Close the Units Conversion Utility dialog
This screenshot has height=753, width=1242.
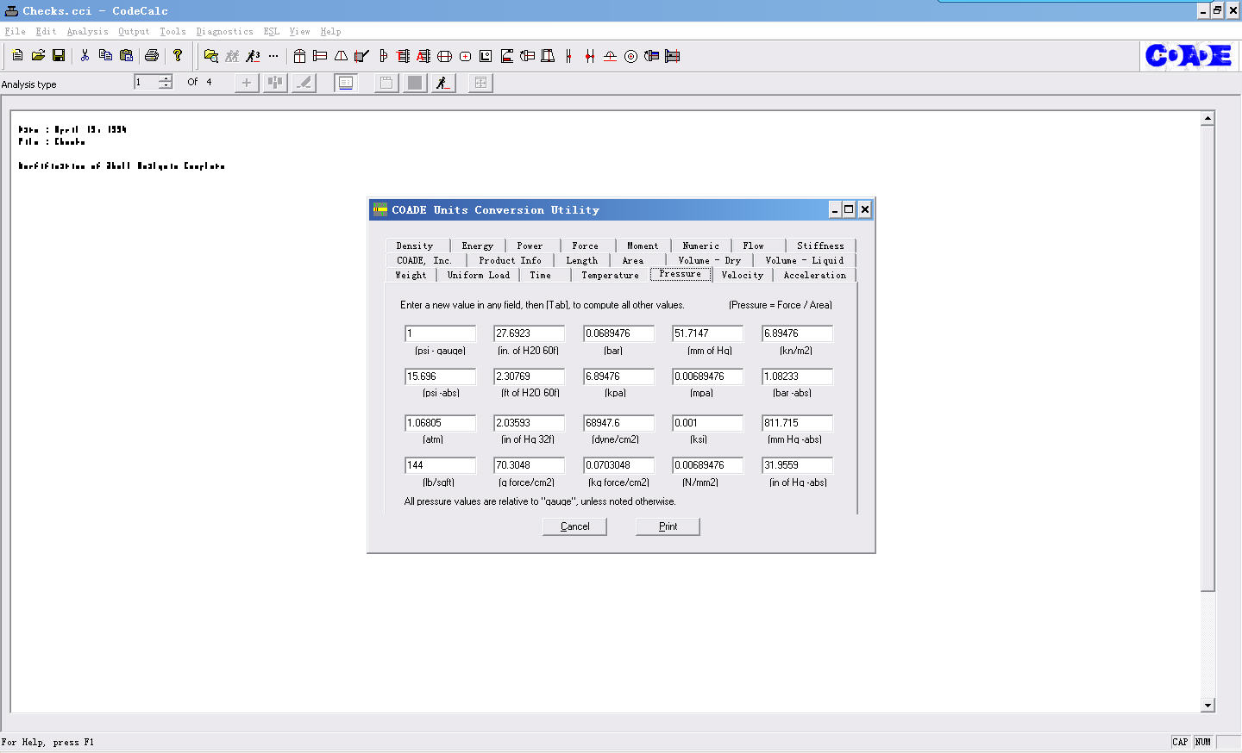(864, 209)
